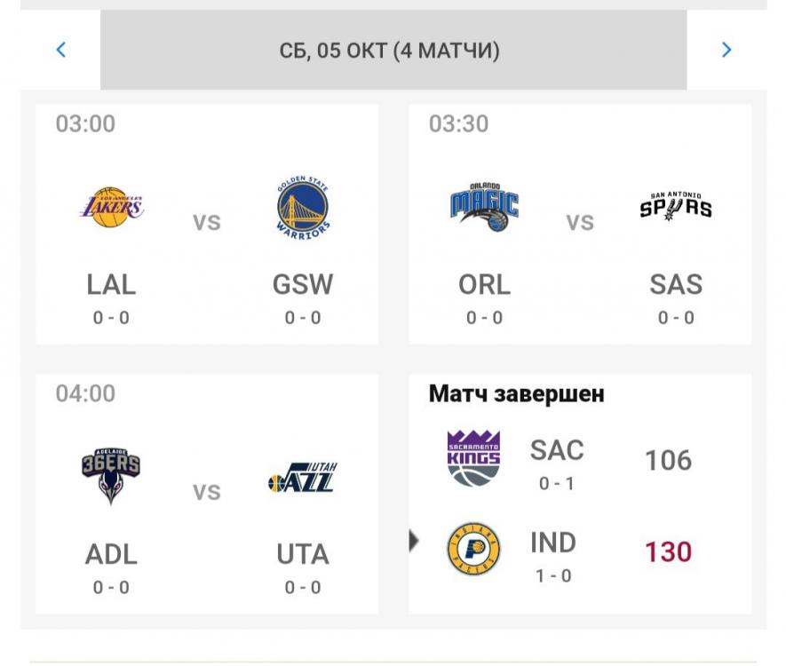The height and width of the screenshot is (666, 786).
Task: Click the Los Angeles Lakers logo
Action: pyautogui.click(x=112, y=207)
